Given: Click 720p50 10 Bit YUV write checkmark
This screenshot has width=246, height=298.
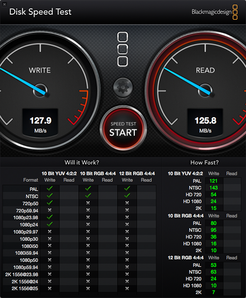Looking at the screenshot, I should point(50,203).
